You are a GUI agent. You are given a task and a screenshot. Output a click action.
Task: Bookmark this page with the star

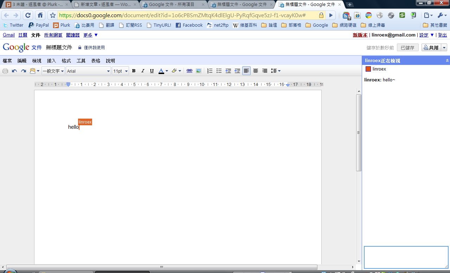pyautogui.click(x=53, y=15)
